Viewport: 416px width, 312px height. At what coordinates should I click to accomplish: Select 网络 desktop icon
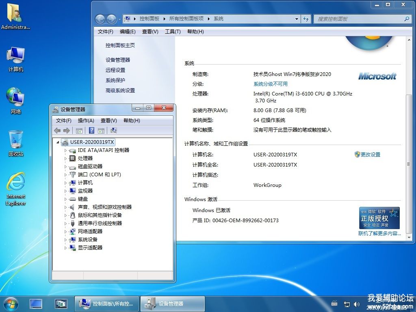click(x=16, y=101)
